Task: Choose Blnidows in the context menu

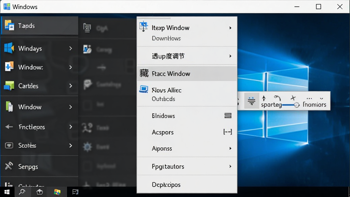Action: coord(187,116)
